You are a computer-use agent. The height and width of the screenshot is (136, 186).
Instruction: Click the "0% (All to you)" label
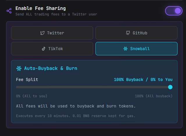pyautogui.click(x=32, y=96)
